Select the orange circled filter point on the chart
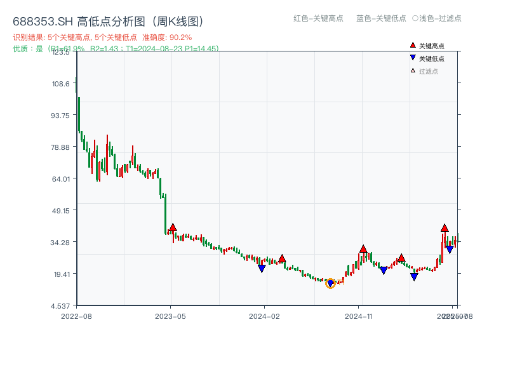The height and width of the screenshot is (381, 508). (331, 283)
